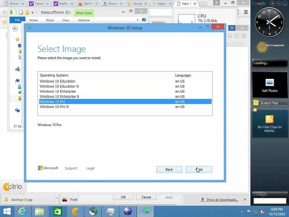
Task: Click the Add Photos gadget
Action: pos(270,85)
